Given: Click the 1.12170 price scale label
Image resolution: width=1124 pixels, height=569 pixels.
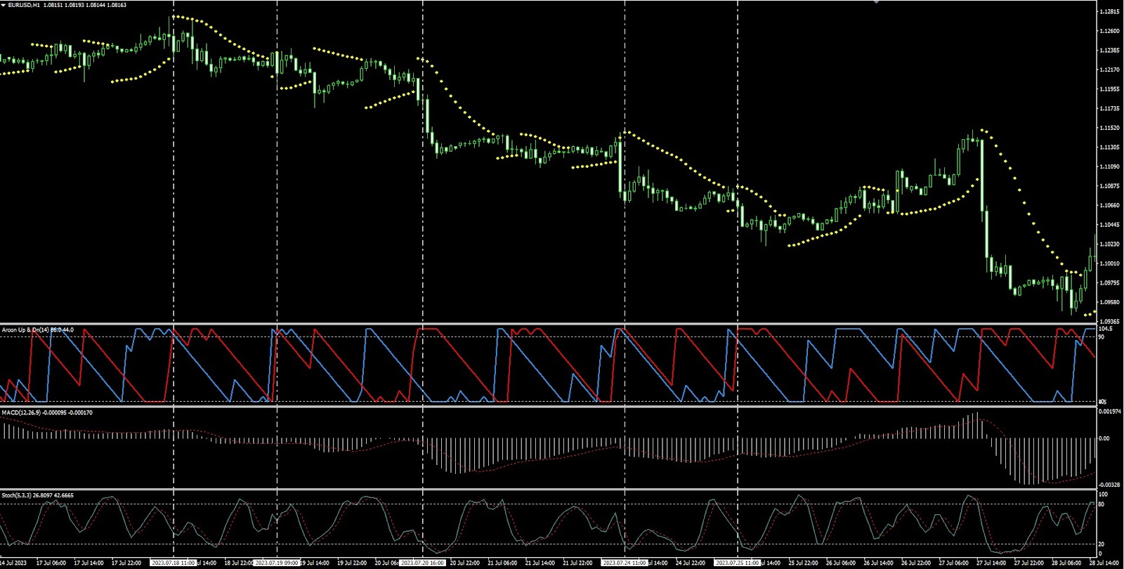Looking at the screenshot, I should (1110, 70).
